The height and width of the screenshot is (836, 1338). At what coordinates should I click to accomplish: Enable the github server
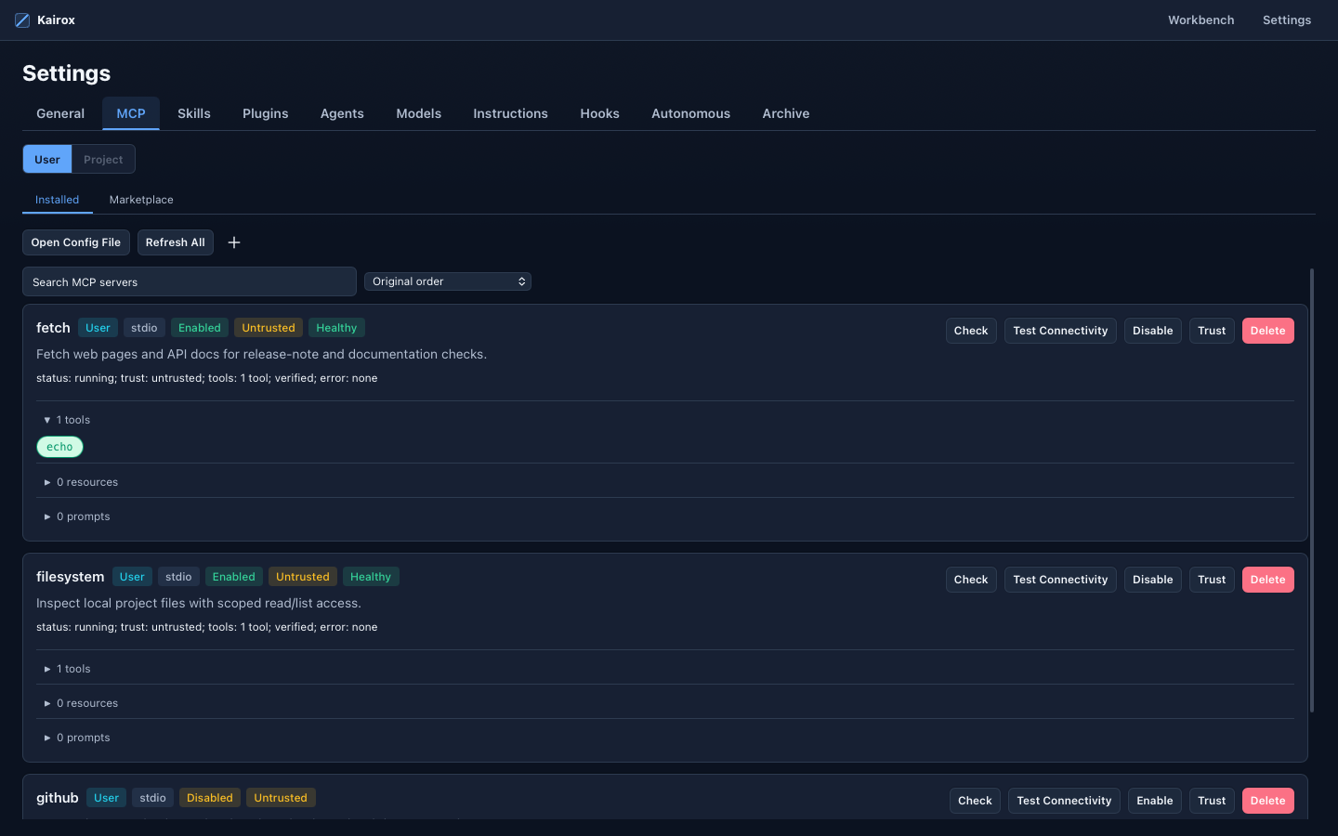coord(1155,801)
